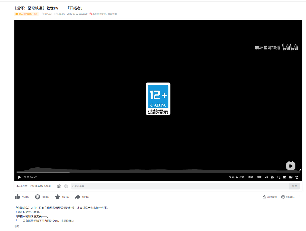Image resolution: width=306 pixels, height=231 pixels.
Task: Mute the player volume speaker icon
Action: tap(266, 177)
